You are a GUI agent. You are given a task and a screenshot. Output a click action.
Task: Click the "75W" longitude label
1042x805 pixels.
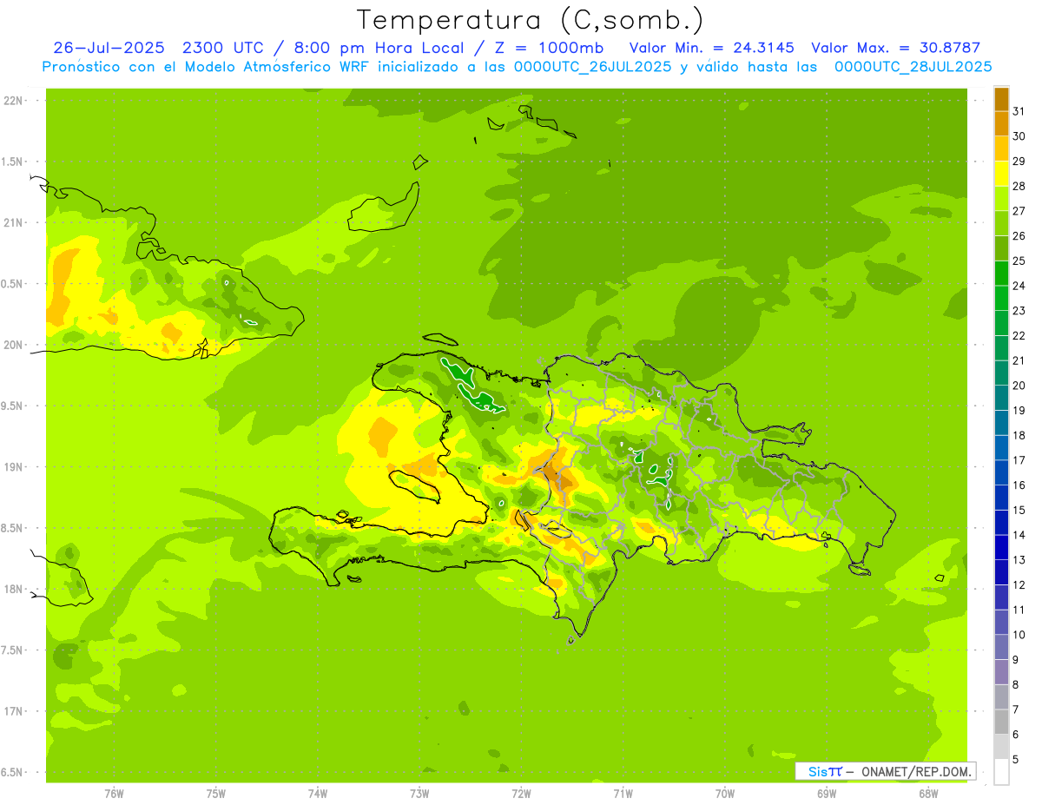(x=216, y=794)
